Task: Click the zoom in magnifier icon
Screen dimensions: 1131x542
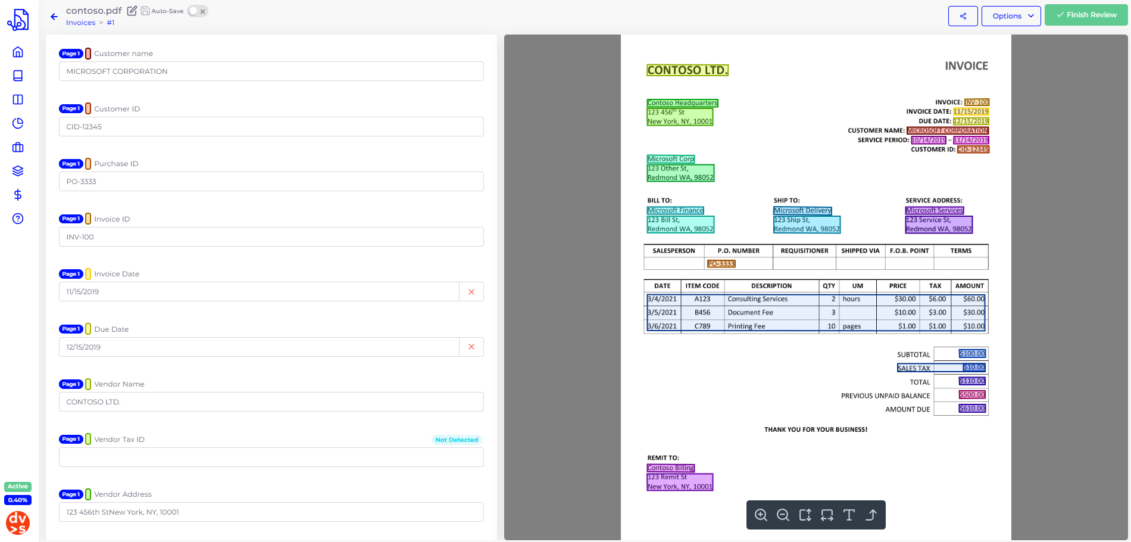Action: pyautogui.click(x=761, y=515)
